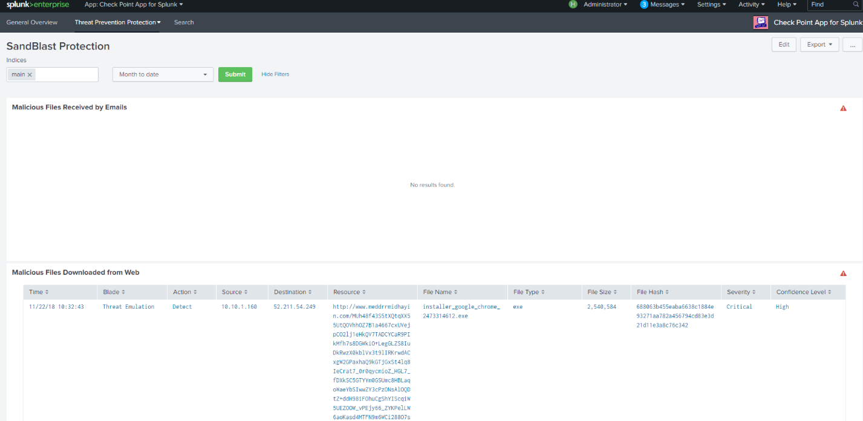Image resolution: width=863 pixels, height=421 pixels.
Task: Open the Administrator menu
Action: (605, 4)
